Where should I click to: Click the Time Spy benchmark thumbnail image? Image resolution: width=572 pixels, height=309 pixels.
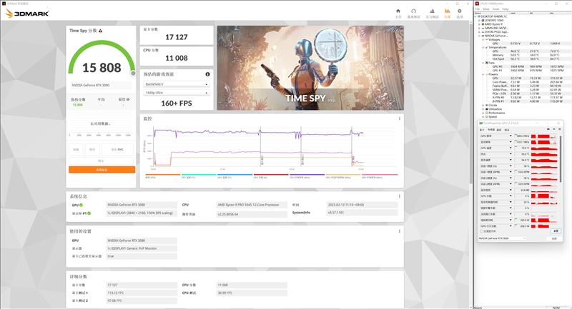tap(310, 68)
